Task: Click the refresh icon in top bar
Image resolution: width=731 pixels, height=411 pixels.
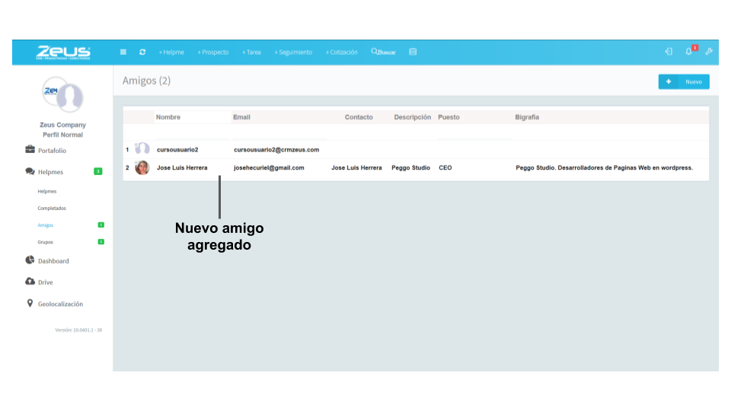Action: (x=142, y=53)
